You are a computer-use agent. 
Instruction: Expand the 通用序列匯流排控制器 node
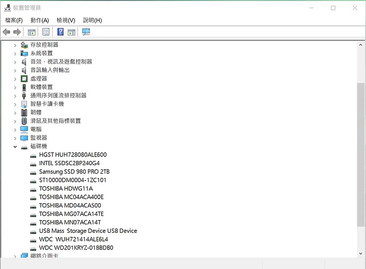click(x=15, y=96)
